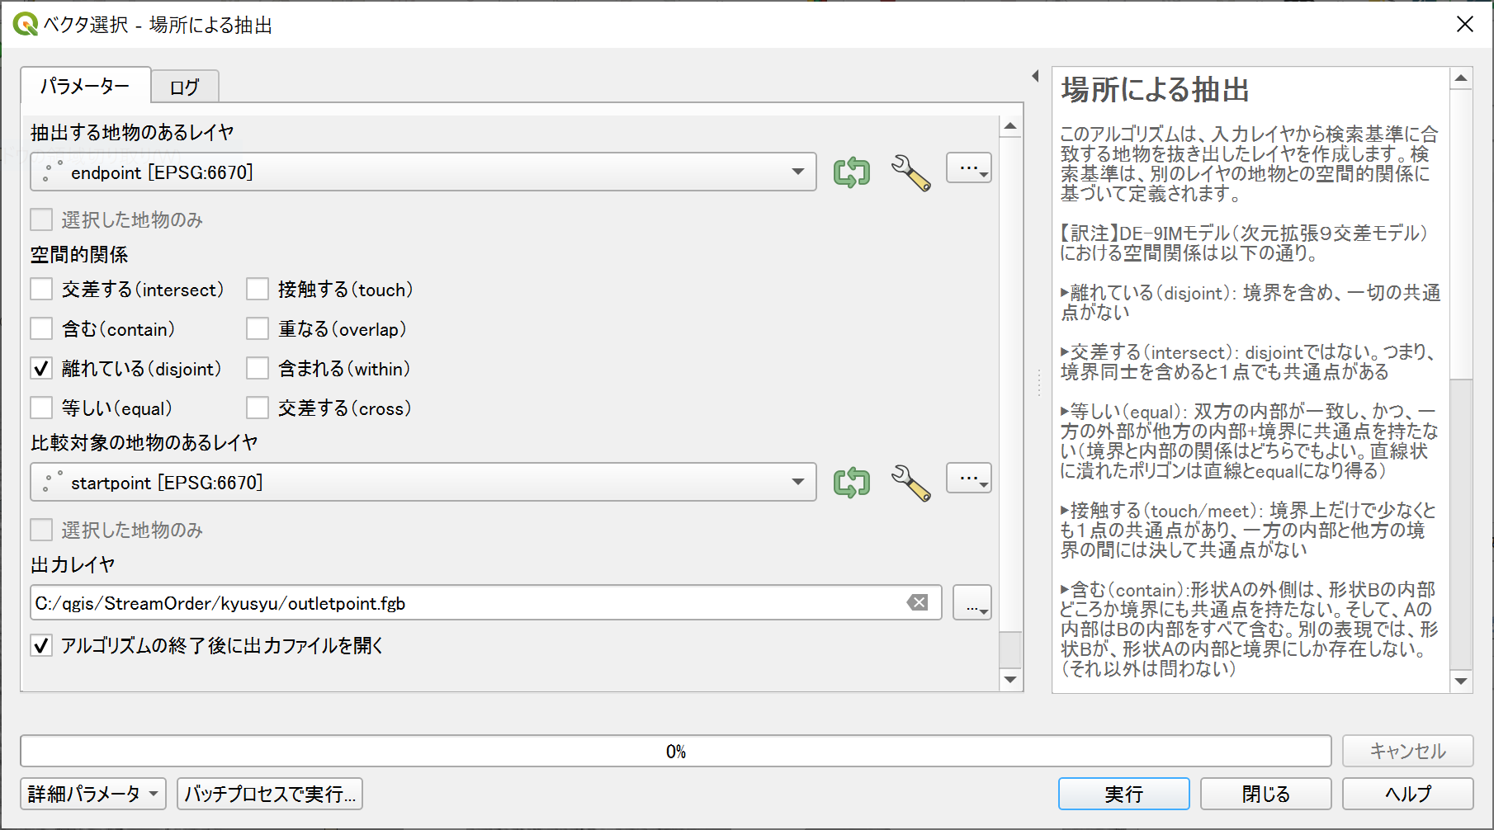The height and width of the screenshot is (830, 1494).
Task: Open the startpoint [EPSG:6670] layer dropdown
Action: (x=423, y=482)
